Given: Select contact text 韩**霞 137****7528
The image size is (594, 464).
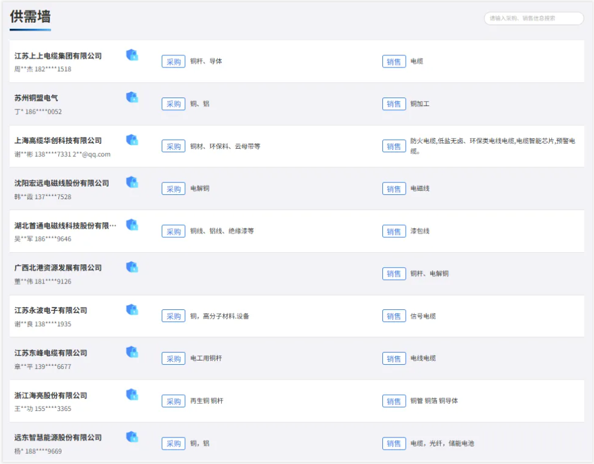Looking at the screenshot, I should (43, 197).
